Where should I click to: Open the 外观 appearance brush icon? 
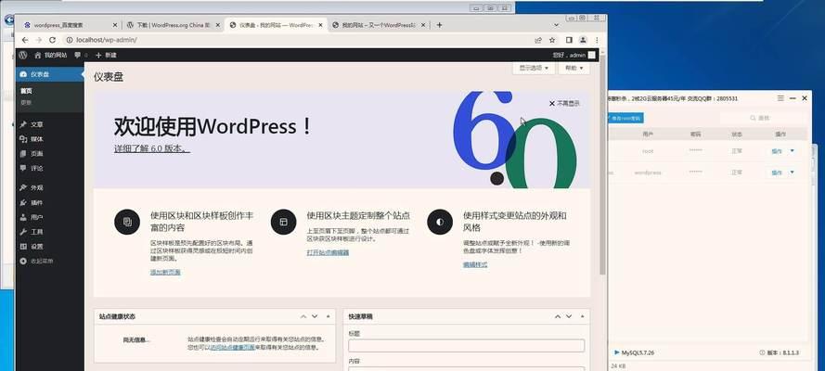pos(23,187)
